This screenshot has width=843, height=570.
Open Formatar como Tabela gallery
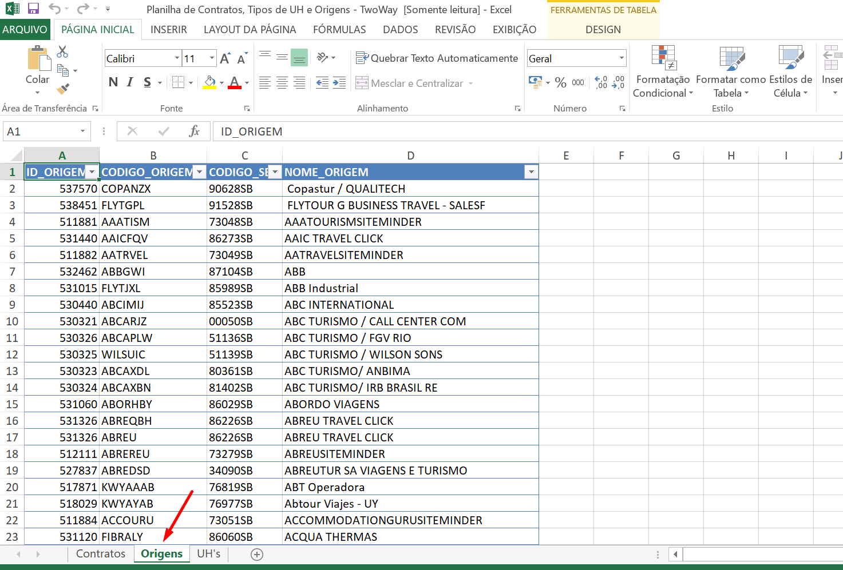coord(731,72)
